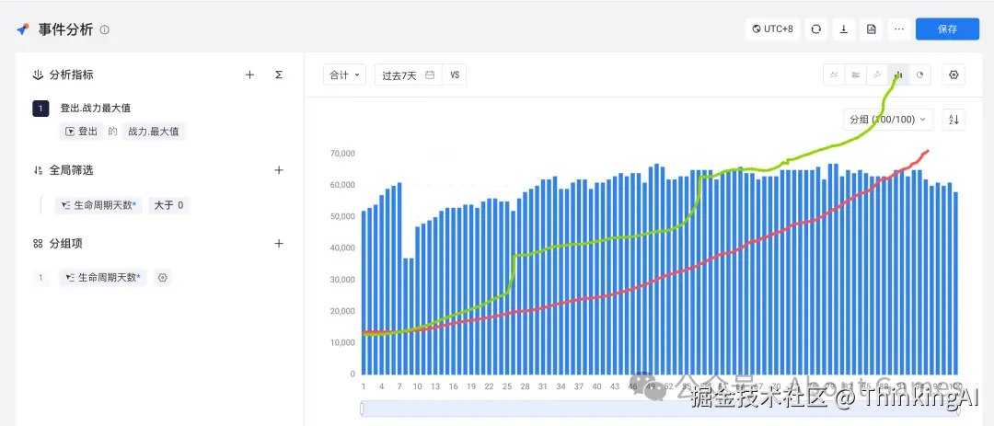Download the report data
This screenshot has height=426, width=994.
click(844, 29)
